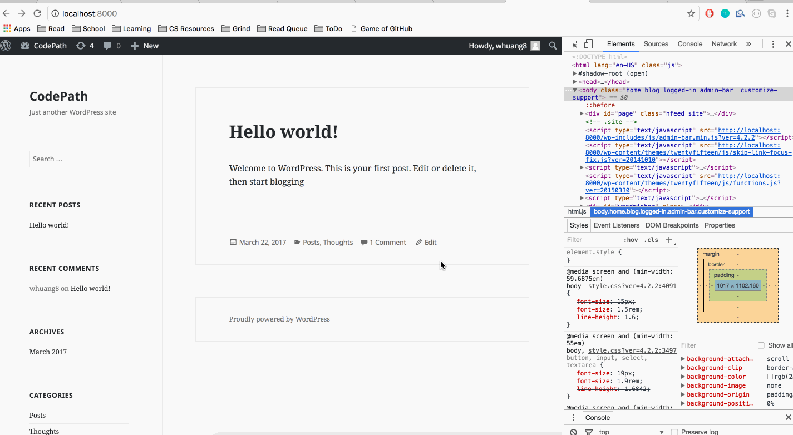Click the CodePath site title link
This screenshot has height=435, width=793.
click(x=58, y=96)
